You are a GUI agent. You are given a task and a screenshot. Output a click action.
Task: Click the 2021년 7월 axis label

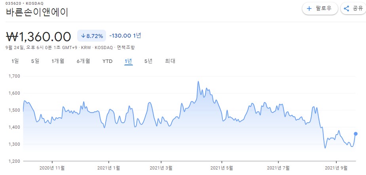click(x=278, y=168)
